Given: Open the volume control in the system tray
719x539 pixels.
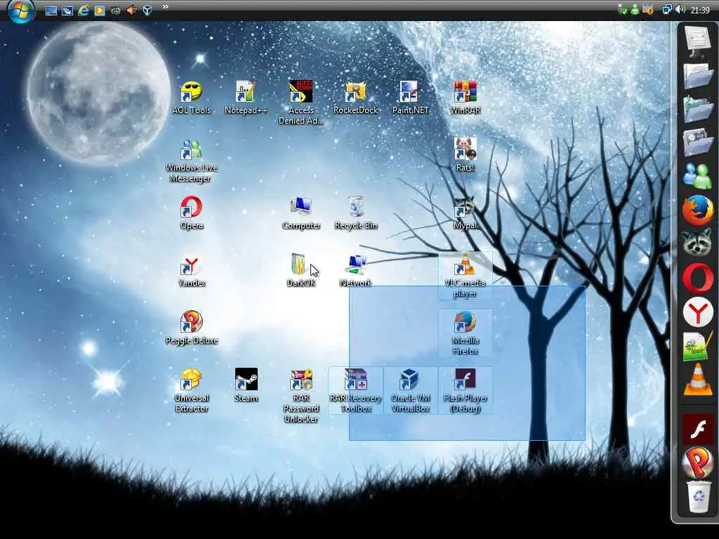Looking at the screenshot, I should point(680,10).
